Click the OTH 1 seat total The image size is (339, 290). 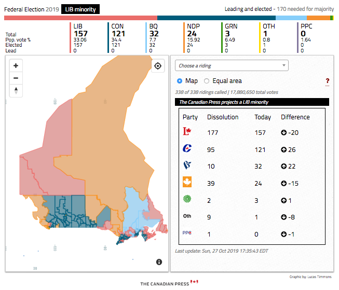265,34
